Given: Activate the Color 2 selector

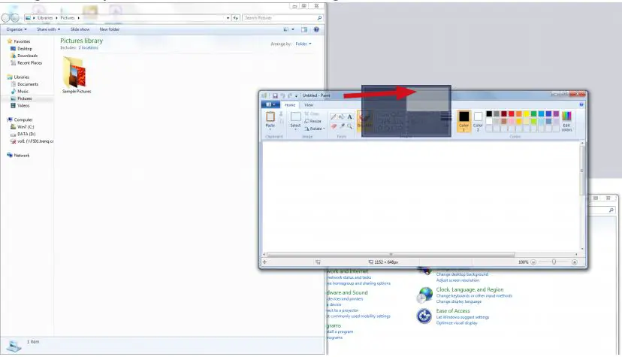Looking at the screenshot, I should (478, 120).
